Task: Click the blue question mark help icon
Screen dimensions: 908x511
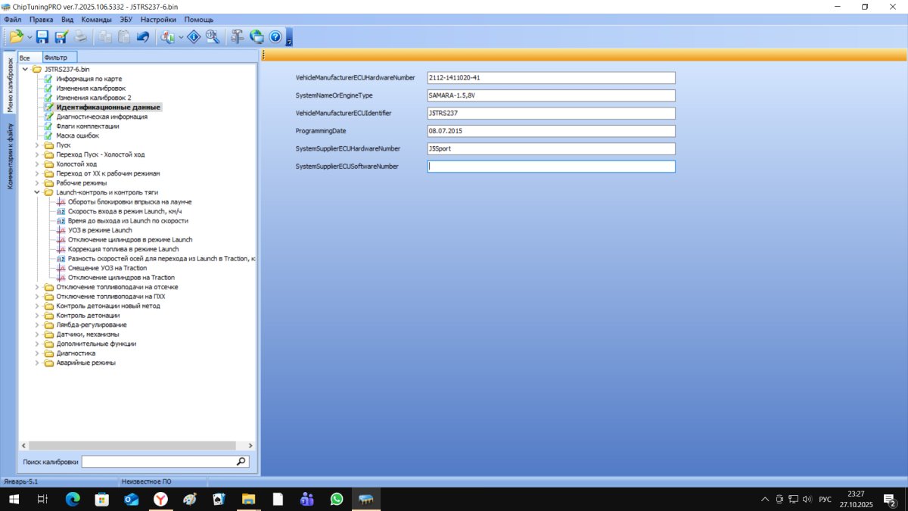Action: coord(275,36)
